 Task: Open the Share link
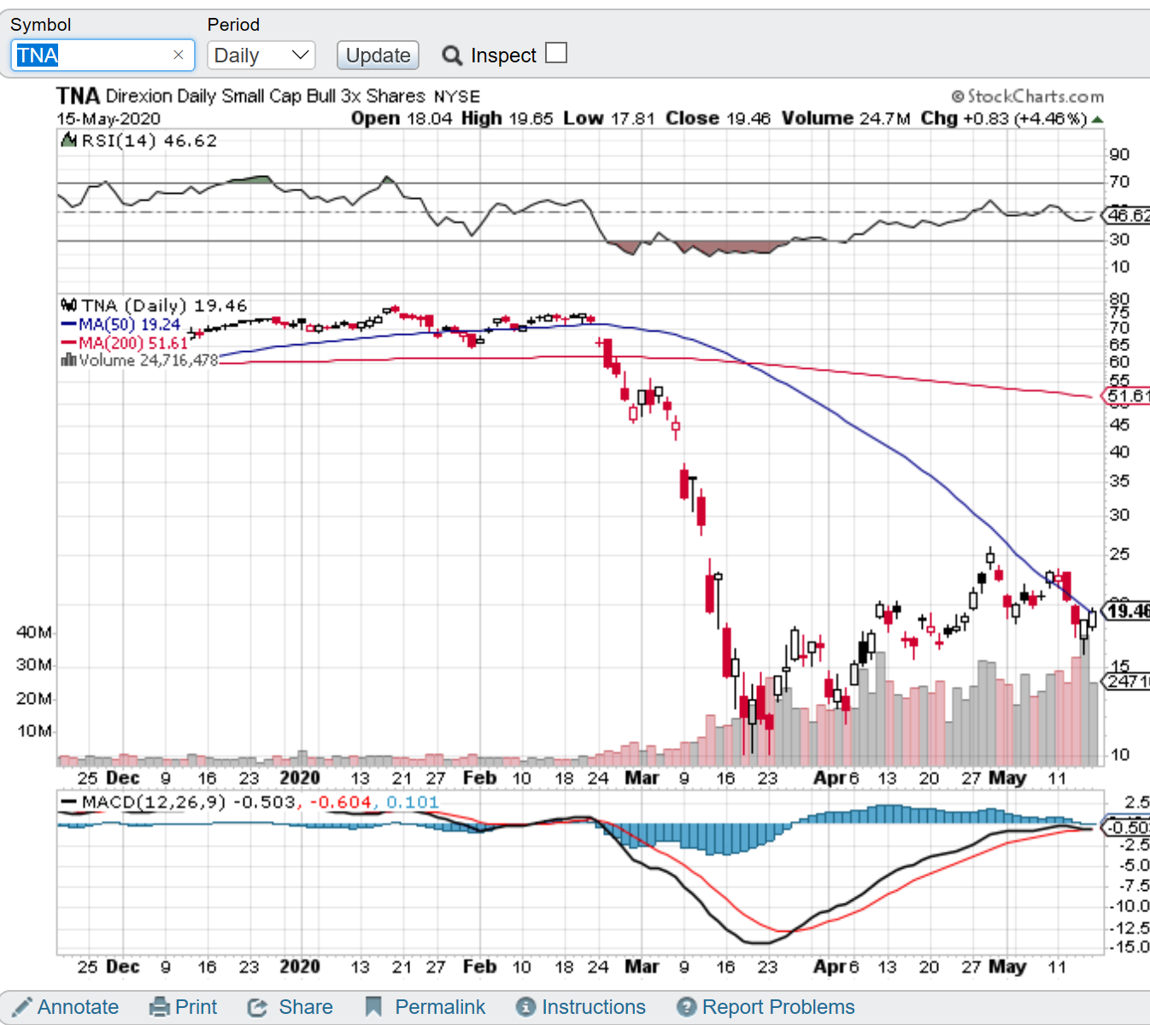coord(306,1007)
